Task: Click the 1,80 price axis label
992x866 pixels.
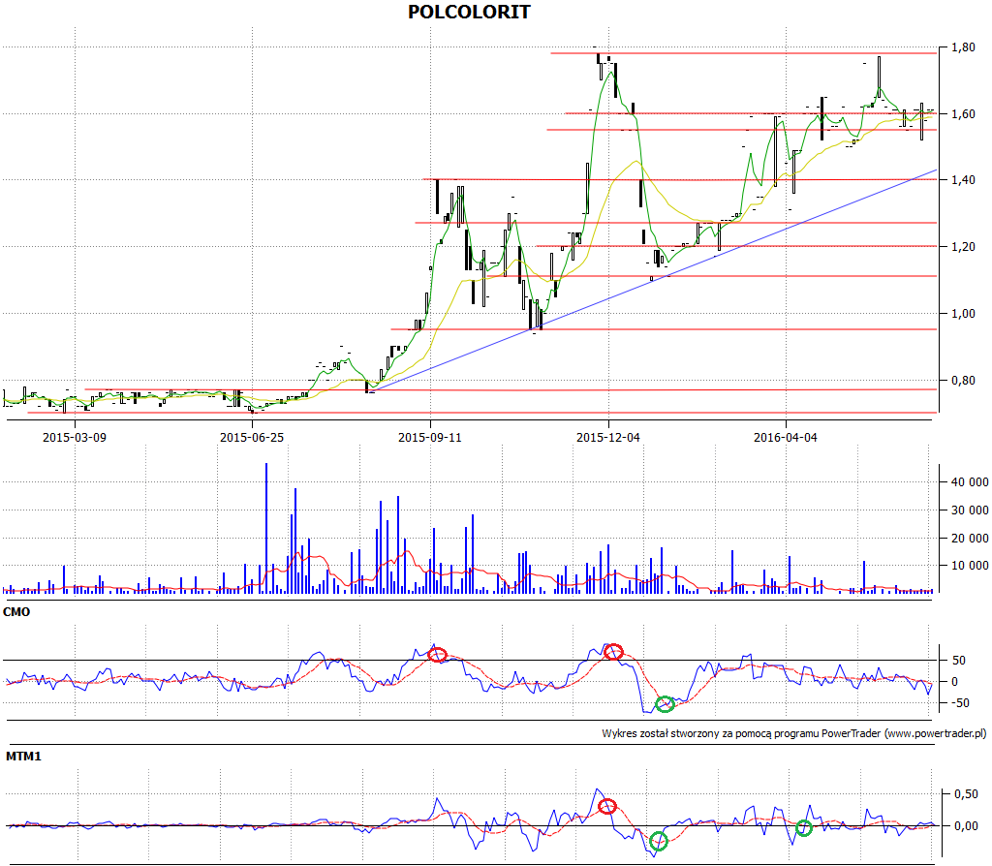Action: coord(964,47)
